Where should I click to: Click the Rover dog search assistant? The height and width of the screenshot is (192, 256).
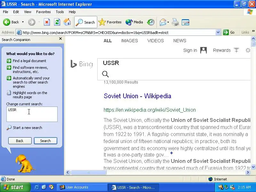coord(25,164)
